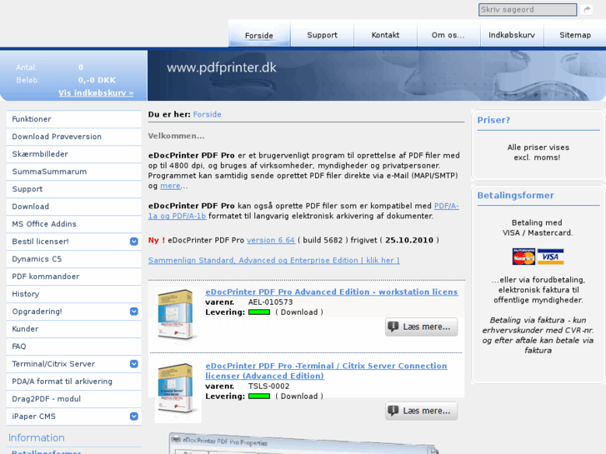
Task: Expand the Opgradering! submenu arrow
Action: coord(133,312)
